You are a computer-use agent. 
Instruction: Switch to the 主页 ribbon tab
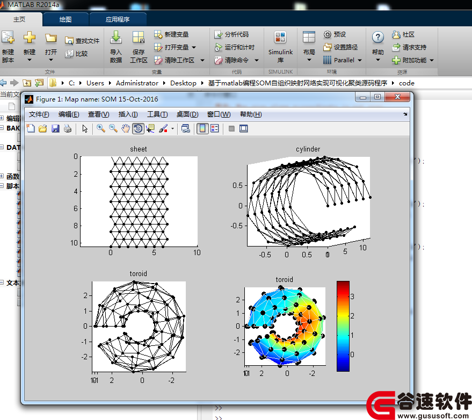tap(19, 19)
